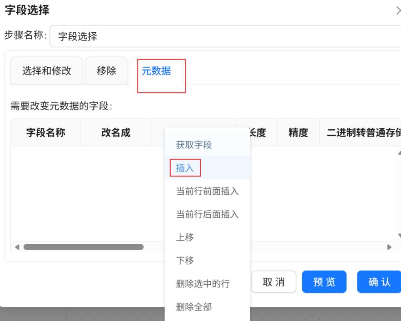Open the 移除 tab
This screenshot has width=401, height=321.
[106, 70]
